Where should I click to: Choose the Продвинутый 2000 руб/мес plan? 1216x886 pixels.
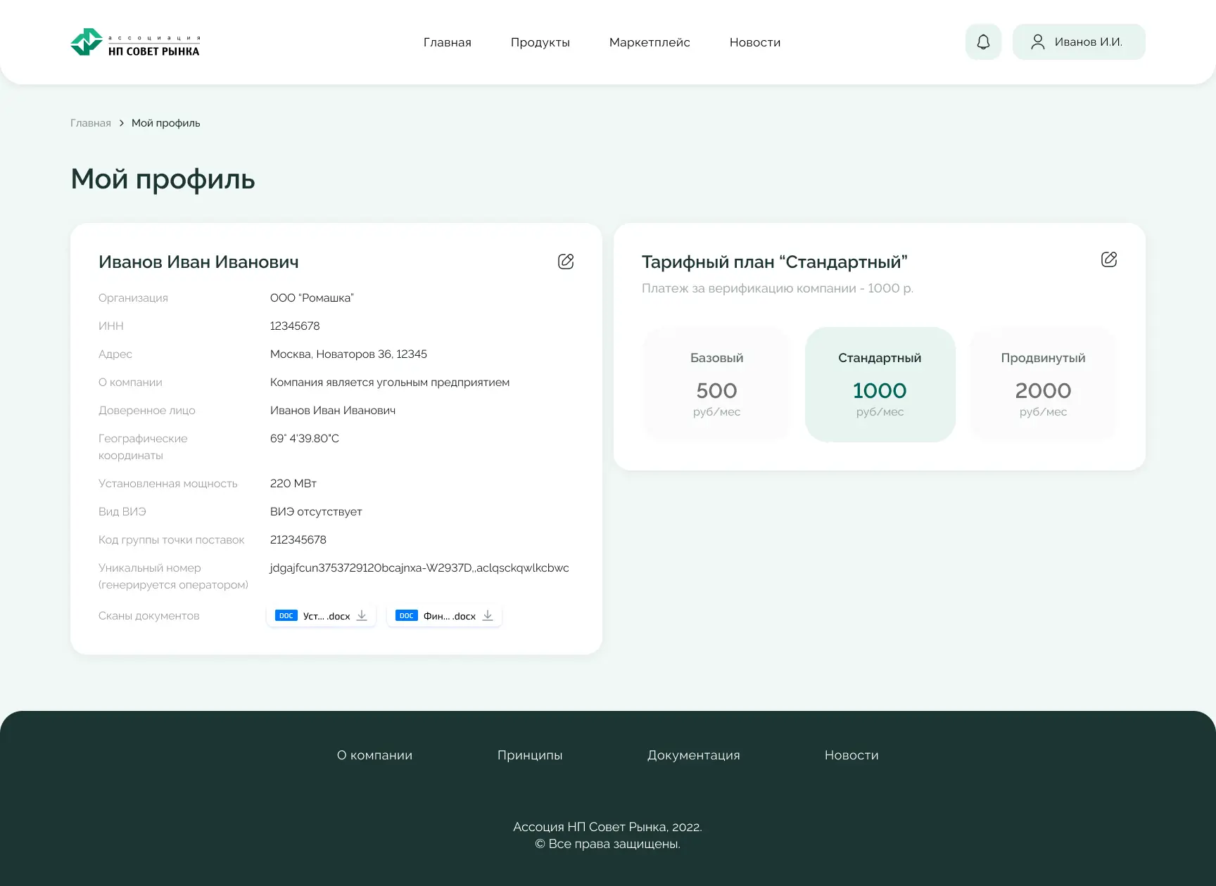pyautogui.click(x=1043, y=385)
